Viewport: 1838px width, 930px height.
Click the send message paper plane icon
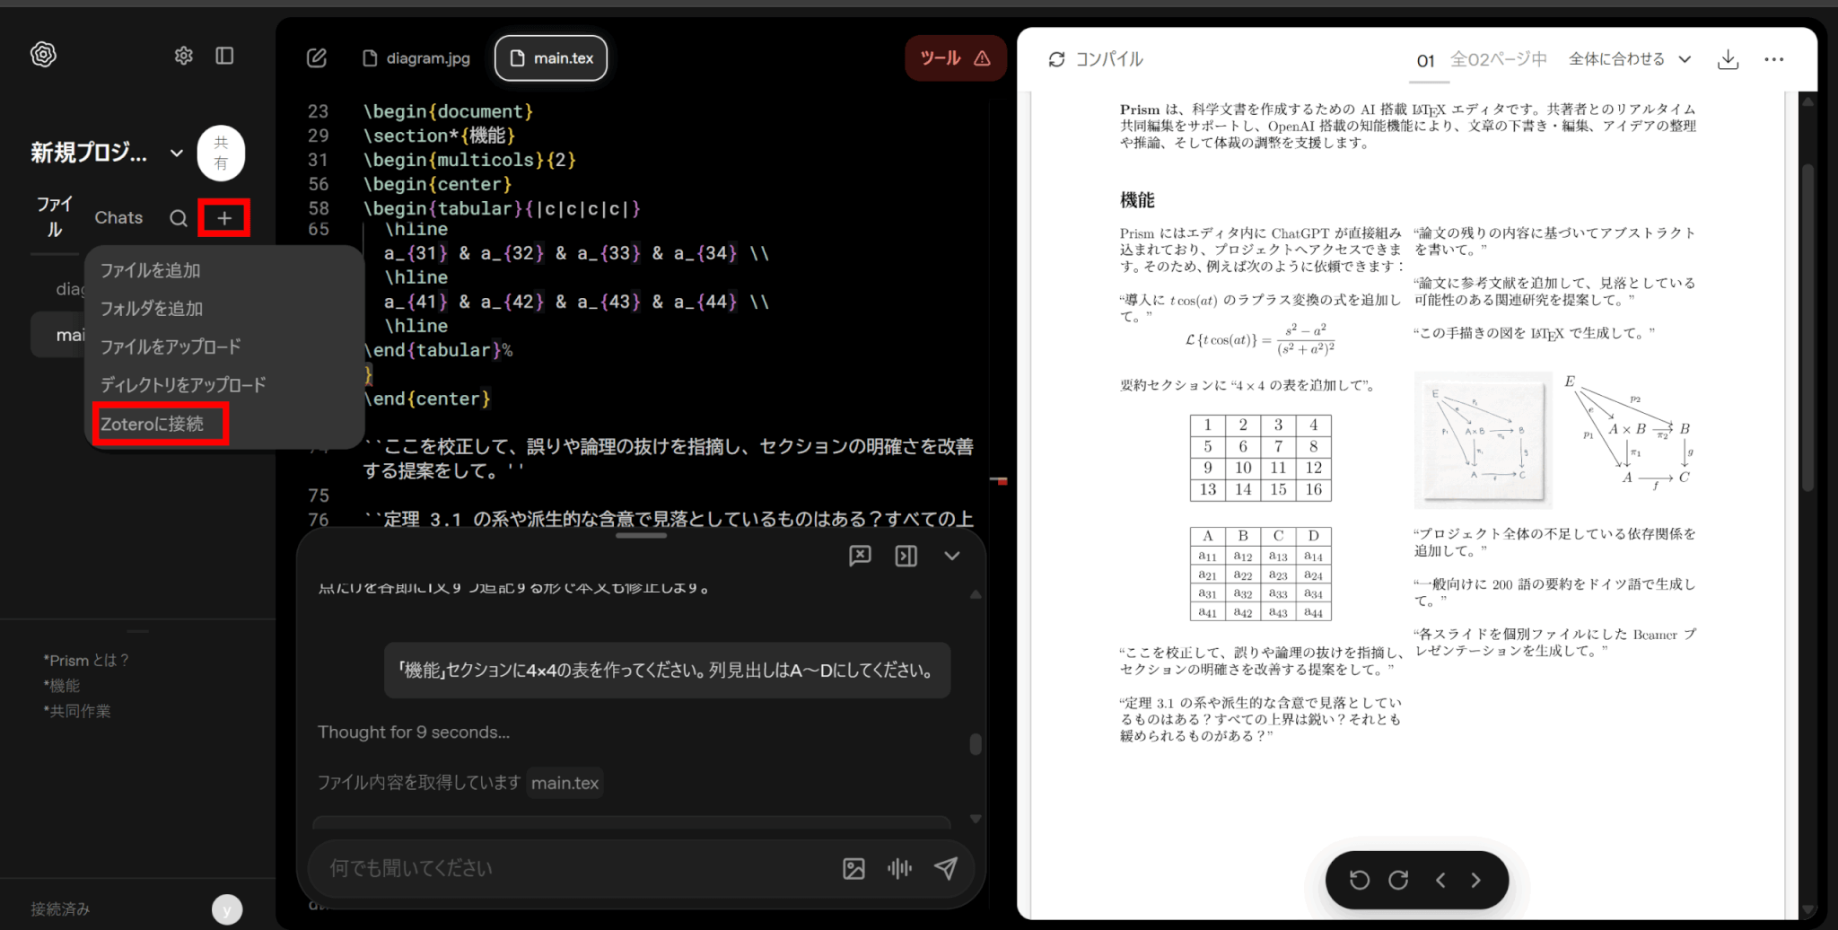[x=946, y=868]
